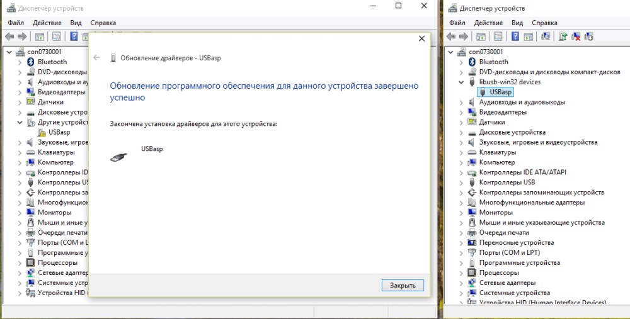Click the Bluetooth icon in the libusb-win32 window tree

pyautogui.click(x=472, y=62)
